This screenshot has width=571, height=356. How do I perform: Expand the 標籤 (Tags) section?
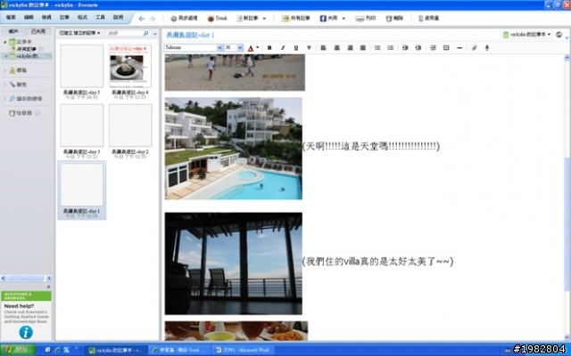coord(4,70)
